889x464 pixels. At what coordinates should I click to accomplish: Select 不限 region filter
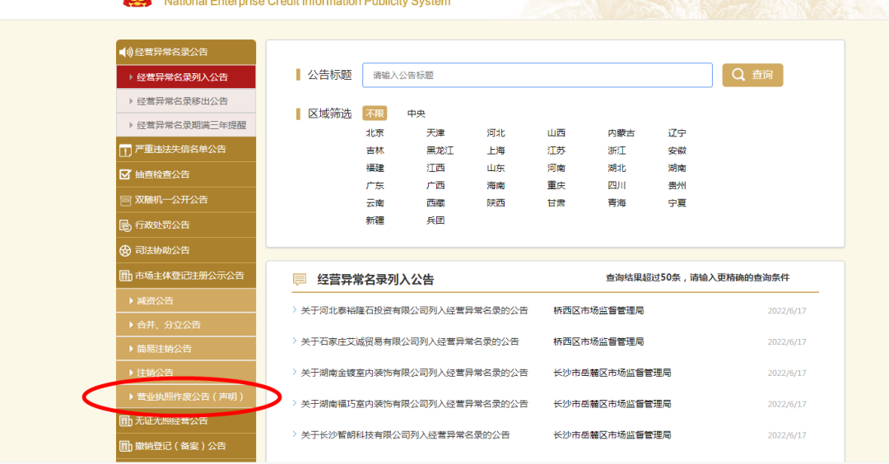pos(375,114)
